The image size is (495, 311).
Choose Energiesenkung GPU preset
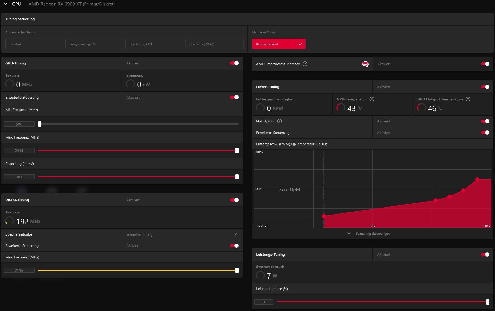[x=94, y=44]
